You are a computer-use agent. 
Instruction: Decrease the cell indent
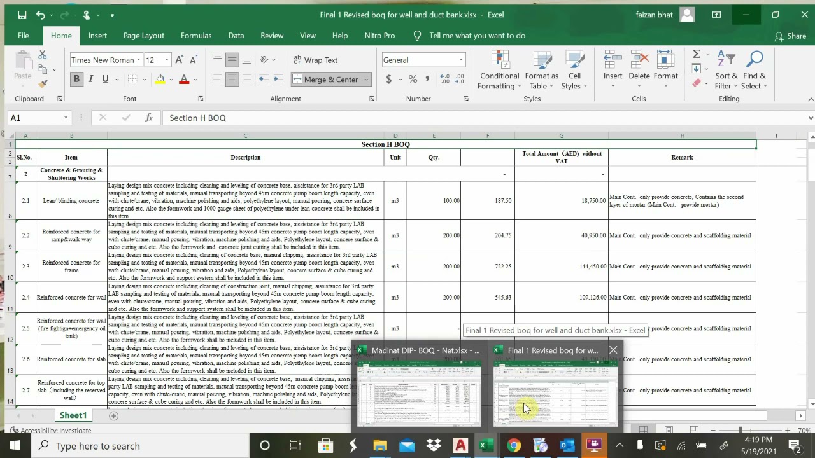(264, 79)
